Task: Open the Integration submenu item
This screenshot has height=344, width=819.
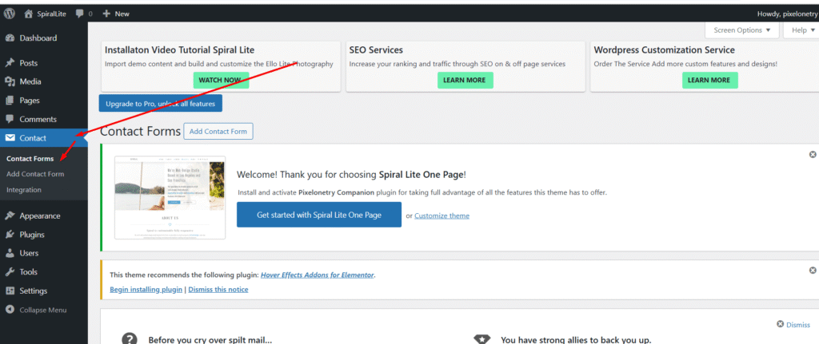Action: (x=23, y=190)
